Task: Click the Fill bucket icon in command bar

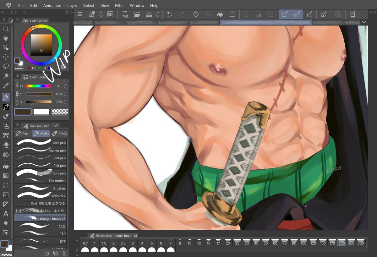Action: click(x=220, y=14)
